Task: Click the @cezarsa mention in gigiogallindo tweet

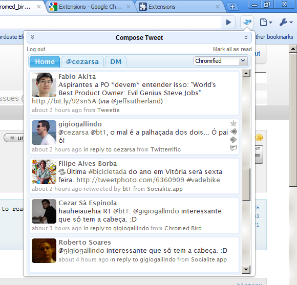Action: [74, 133]
